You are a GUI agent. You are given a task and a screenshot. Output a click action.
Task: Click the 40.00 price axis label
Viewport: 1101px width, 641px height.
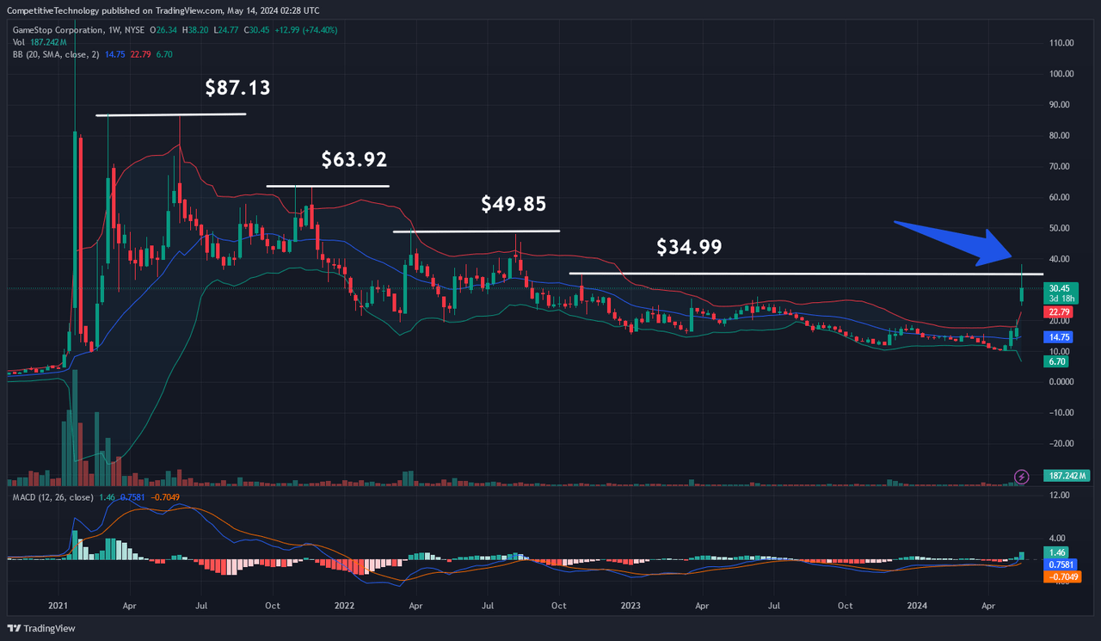1060,259
